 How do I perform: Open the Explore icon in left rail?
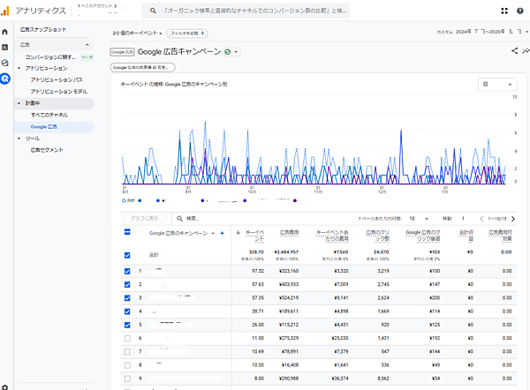(x=5, y=64)
